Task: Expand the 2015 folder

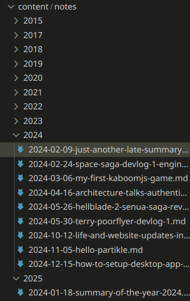Action: point(16,21)
